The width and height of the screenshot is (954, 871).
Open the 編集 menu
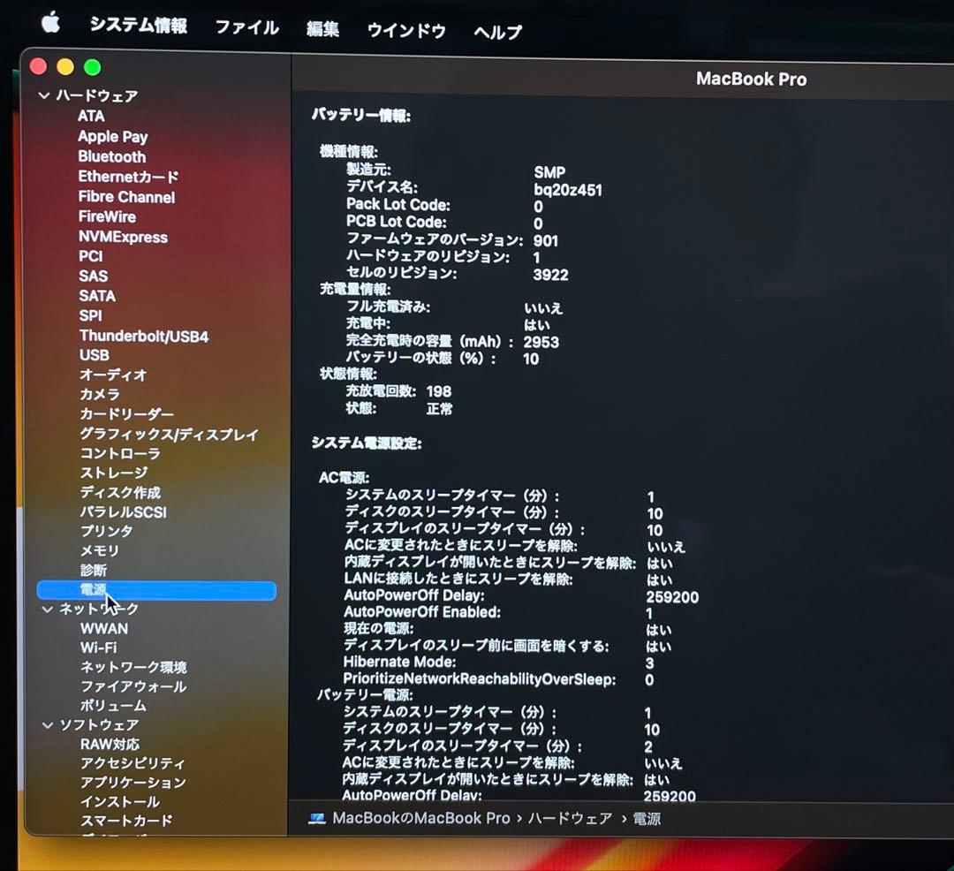click(323, 28)
